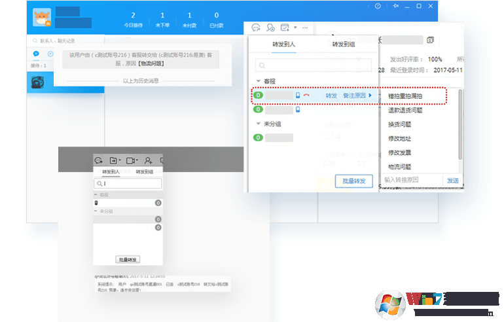The height and width of the screenshot is (322, 504).
Task: Click the file transfer icon in small gray toolbar
Action: [113, 160]
